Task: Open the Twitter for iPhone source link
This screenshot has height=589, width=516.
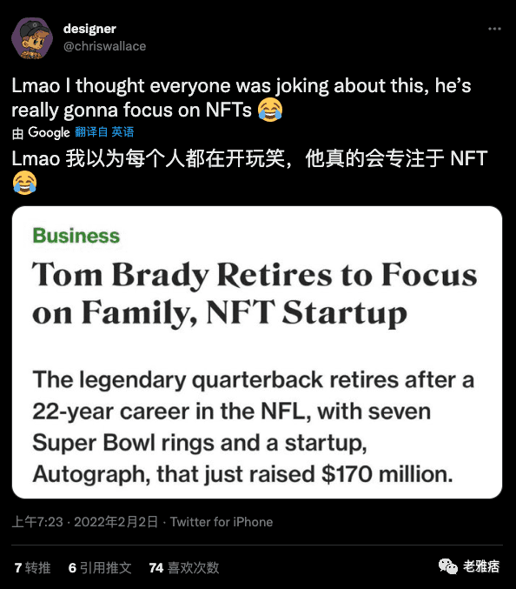Action: 222,522
